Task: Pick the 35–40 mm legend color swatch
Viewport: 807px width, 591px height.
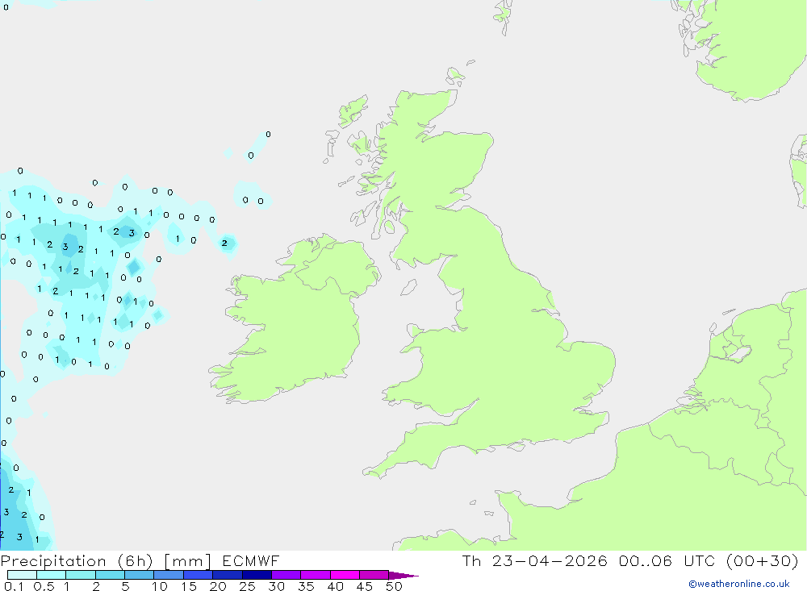Action: tap(315, 575)
